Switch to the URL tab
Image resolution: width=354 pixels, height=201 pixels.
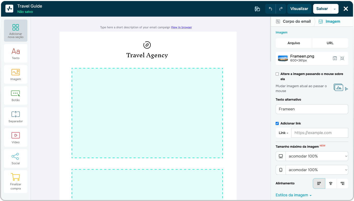[330, 43]
